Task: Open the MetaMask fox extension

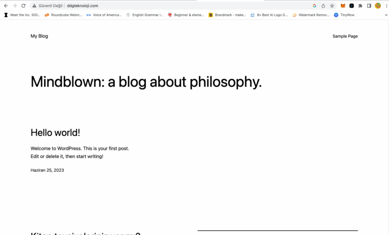Action: coord(343,6)
